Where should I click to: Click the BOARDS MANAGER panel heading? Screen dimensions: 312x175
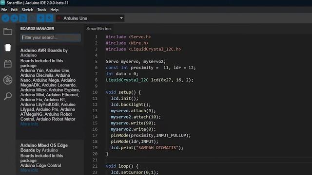(x=37, y=29)
